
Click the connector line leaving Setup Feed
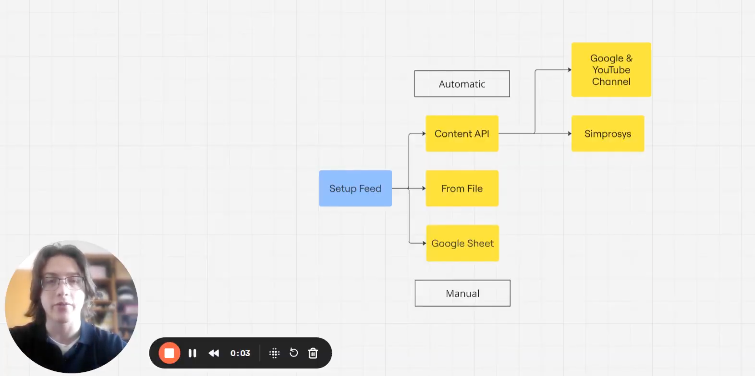coord(399,188)
